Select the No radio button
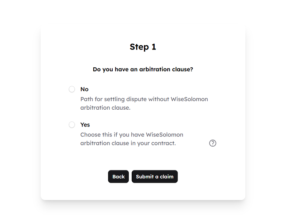 [x=72, y=89]
